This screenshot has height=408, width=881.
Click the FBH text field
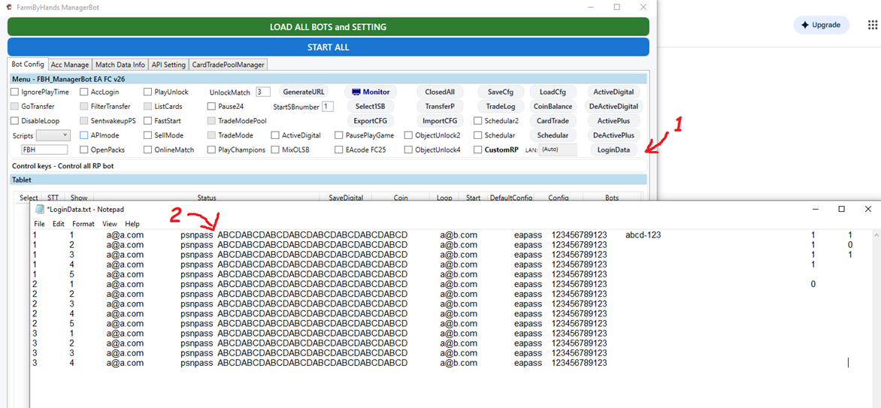click(44, 150)
